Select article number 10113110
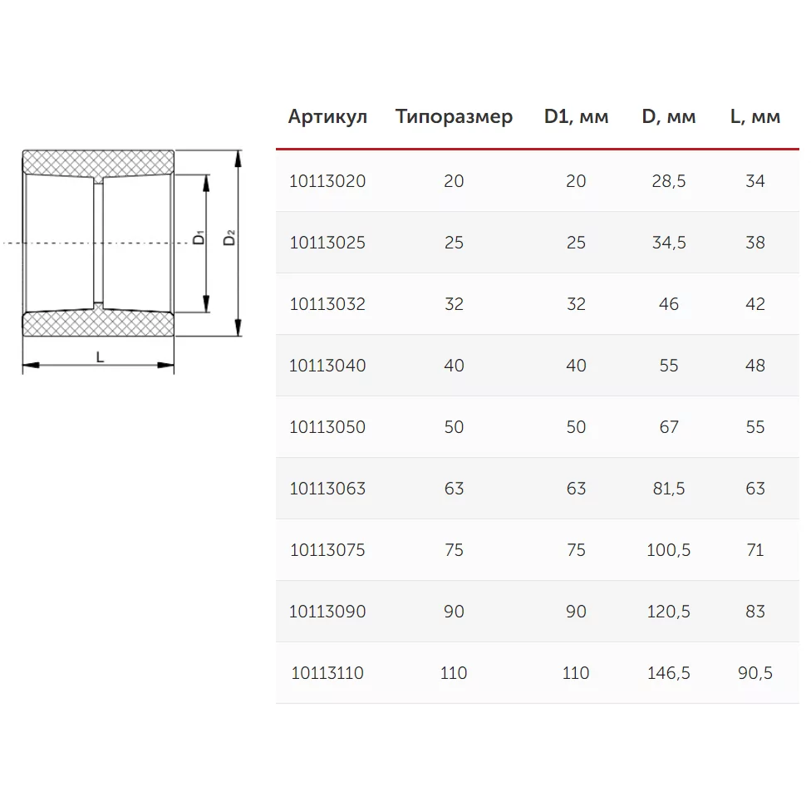 [x=327, y=673]
